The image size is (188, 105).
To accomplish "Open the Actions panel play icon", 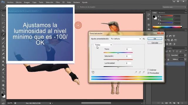I will [149, 19].
